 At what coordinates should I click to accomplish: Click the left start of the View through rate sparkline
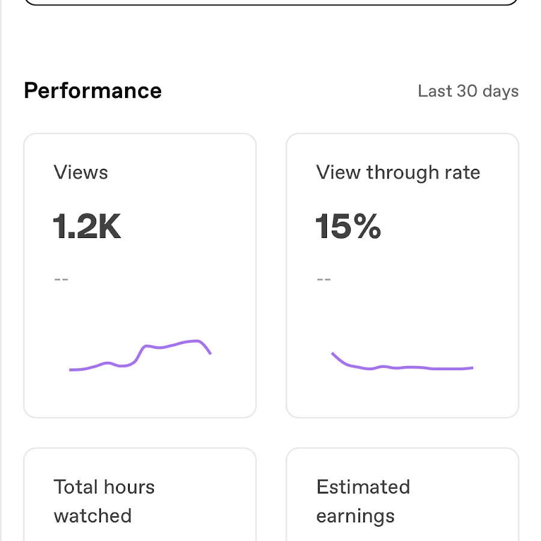(333, 353)
